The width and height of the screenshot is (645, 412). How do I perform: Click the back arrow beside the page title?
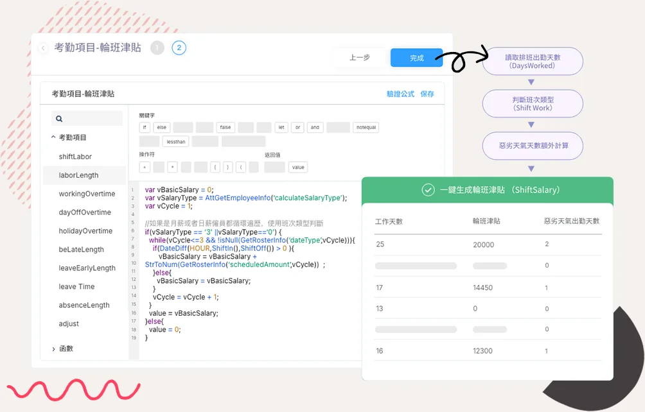43,48
